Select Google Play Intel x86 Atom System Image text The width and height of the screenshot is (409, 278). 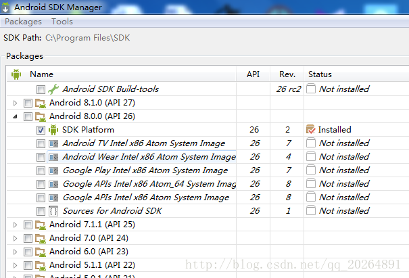click(x=145, y=170)
